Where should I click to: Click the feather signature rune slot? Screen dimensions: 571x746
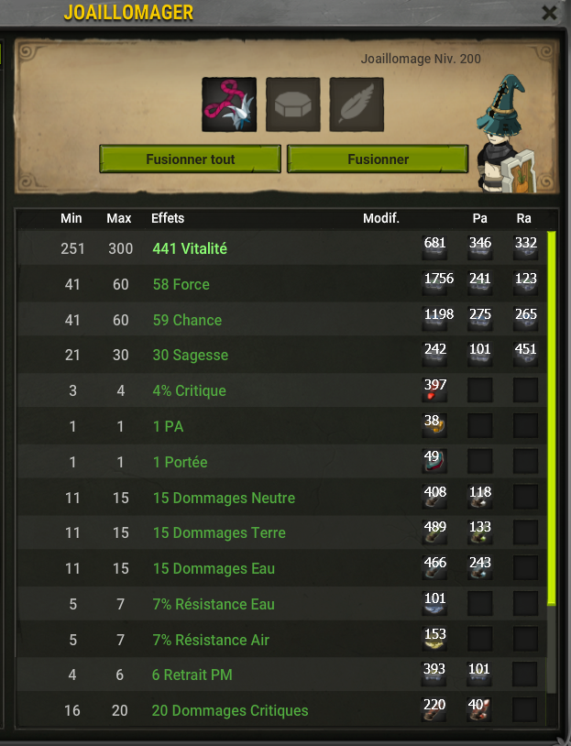[357, 104]
